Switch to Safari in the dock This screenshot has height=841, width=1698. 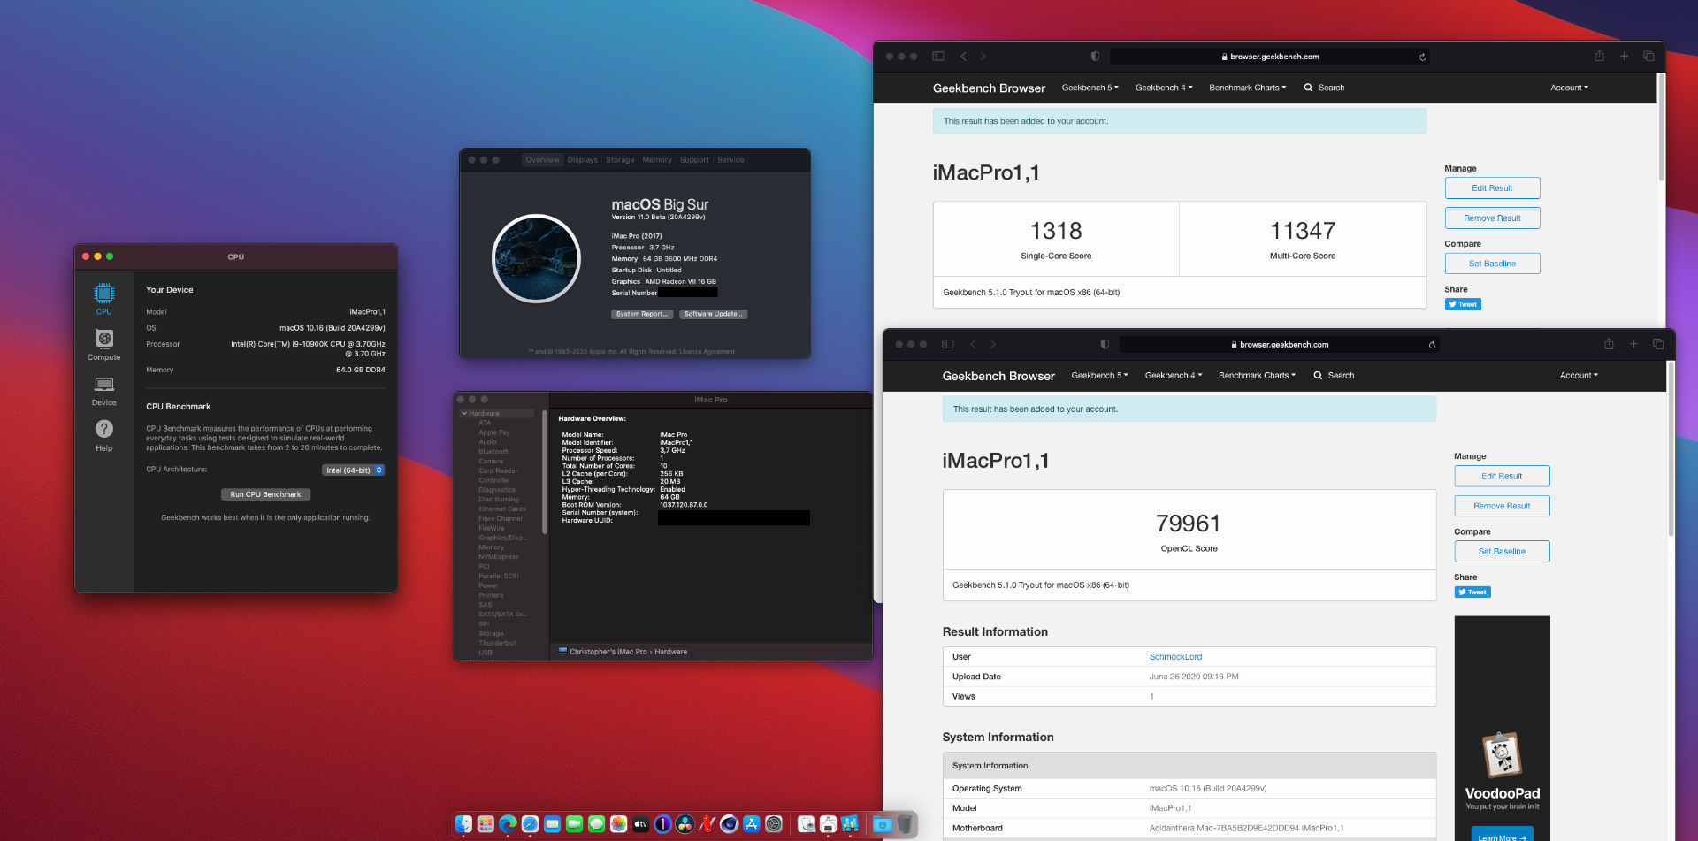530,824
